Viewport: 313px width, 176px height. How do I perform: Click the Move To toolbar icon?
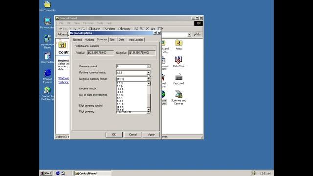coord(136,29)
